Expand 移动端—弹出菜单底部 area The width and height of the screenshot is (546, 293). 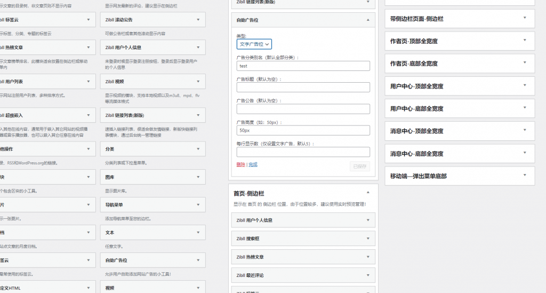[525, 175]
